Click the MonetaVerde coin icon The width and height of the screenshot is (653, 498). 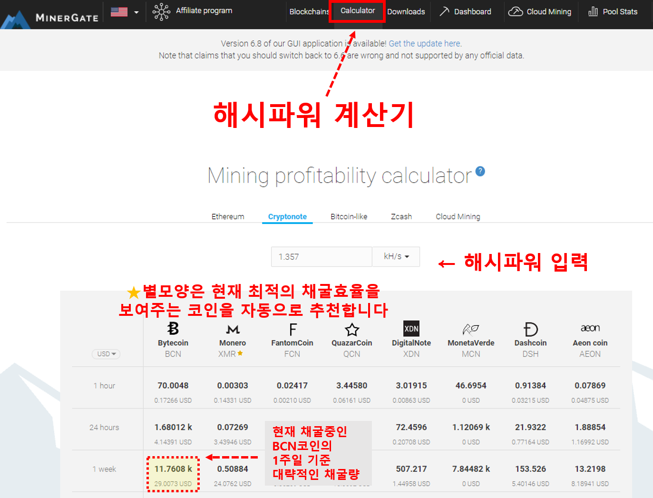471,329
